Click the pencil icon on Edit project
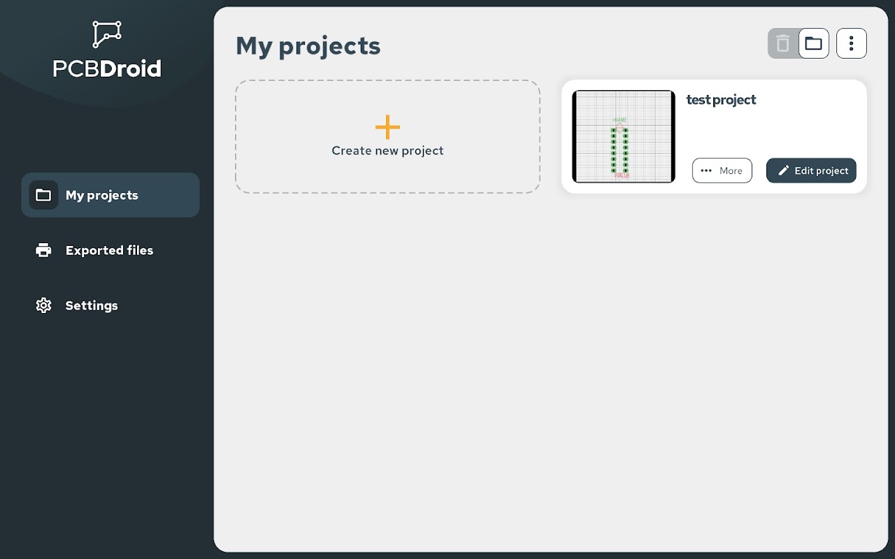895x559 pixels. [784, 170]
